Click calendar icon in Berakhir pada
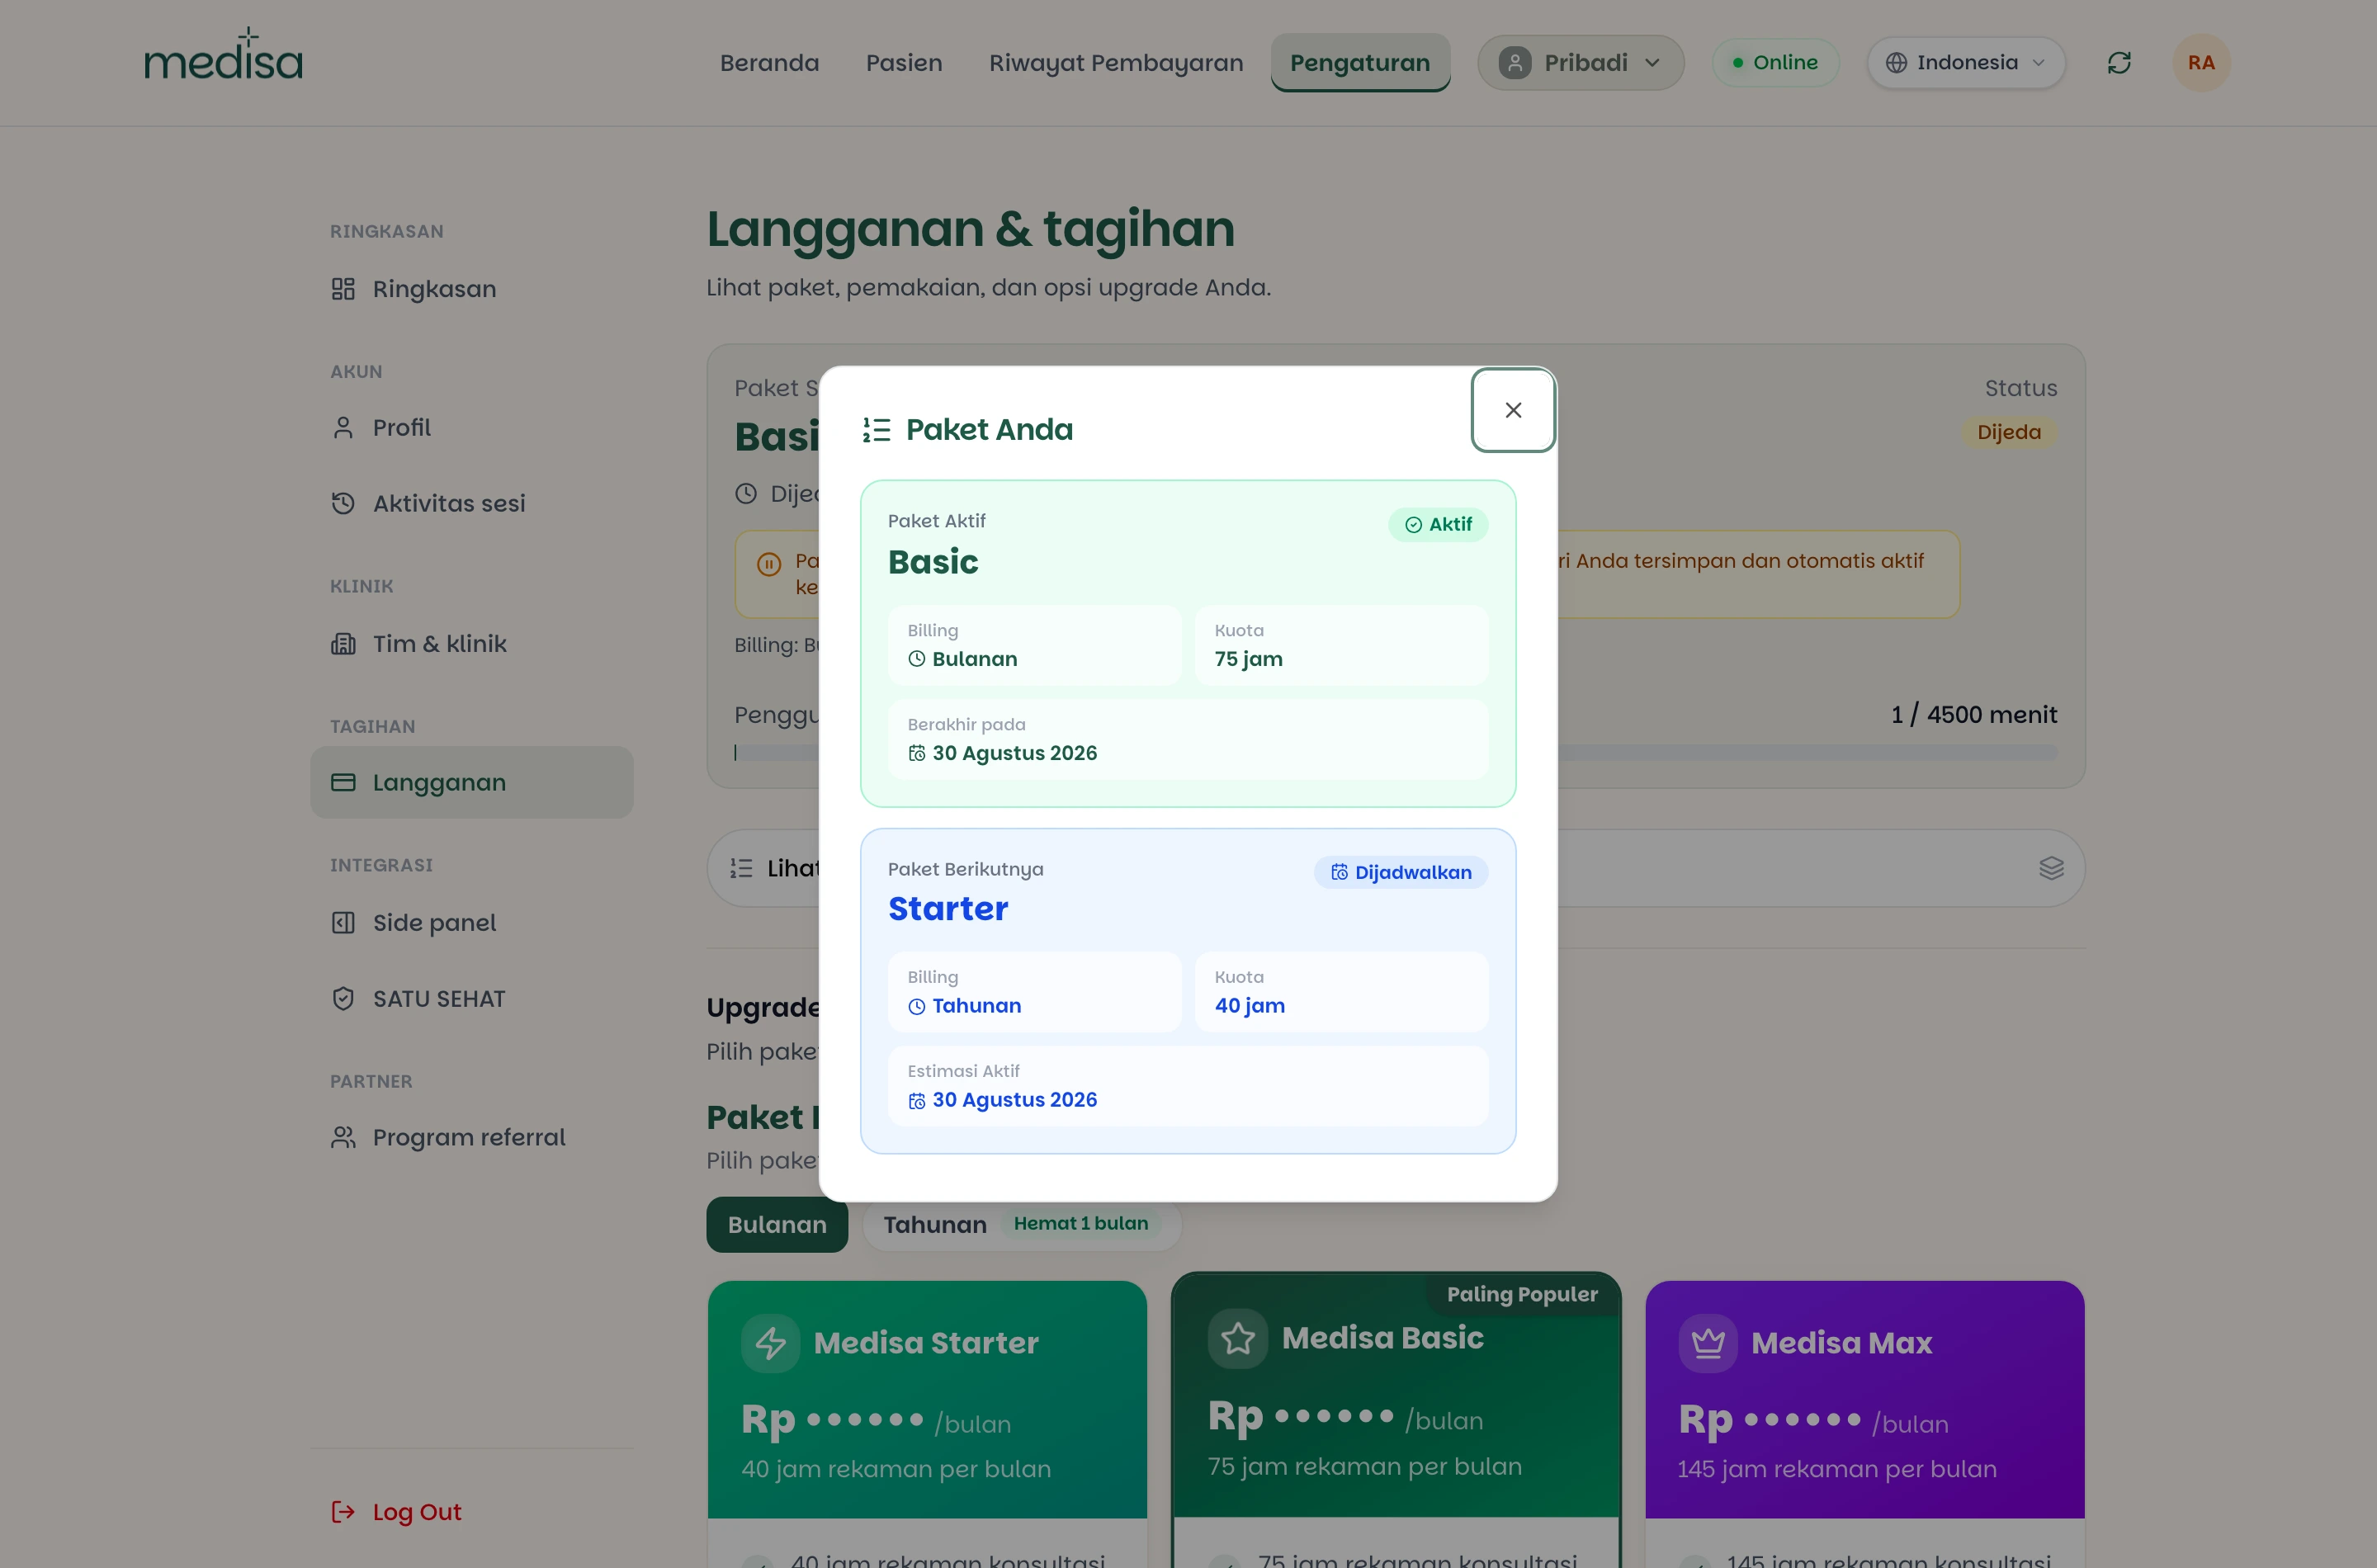 coord(916,753)
